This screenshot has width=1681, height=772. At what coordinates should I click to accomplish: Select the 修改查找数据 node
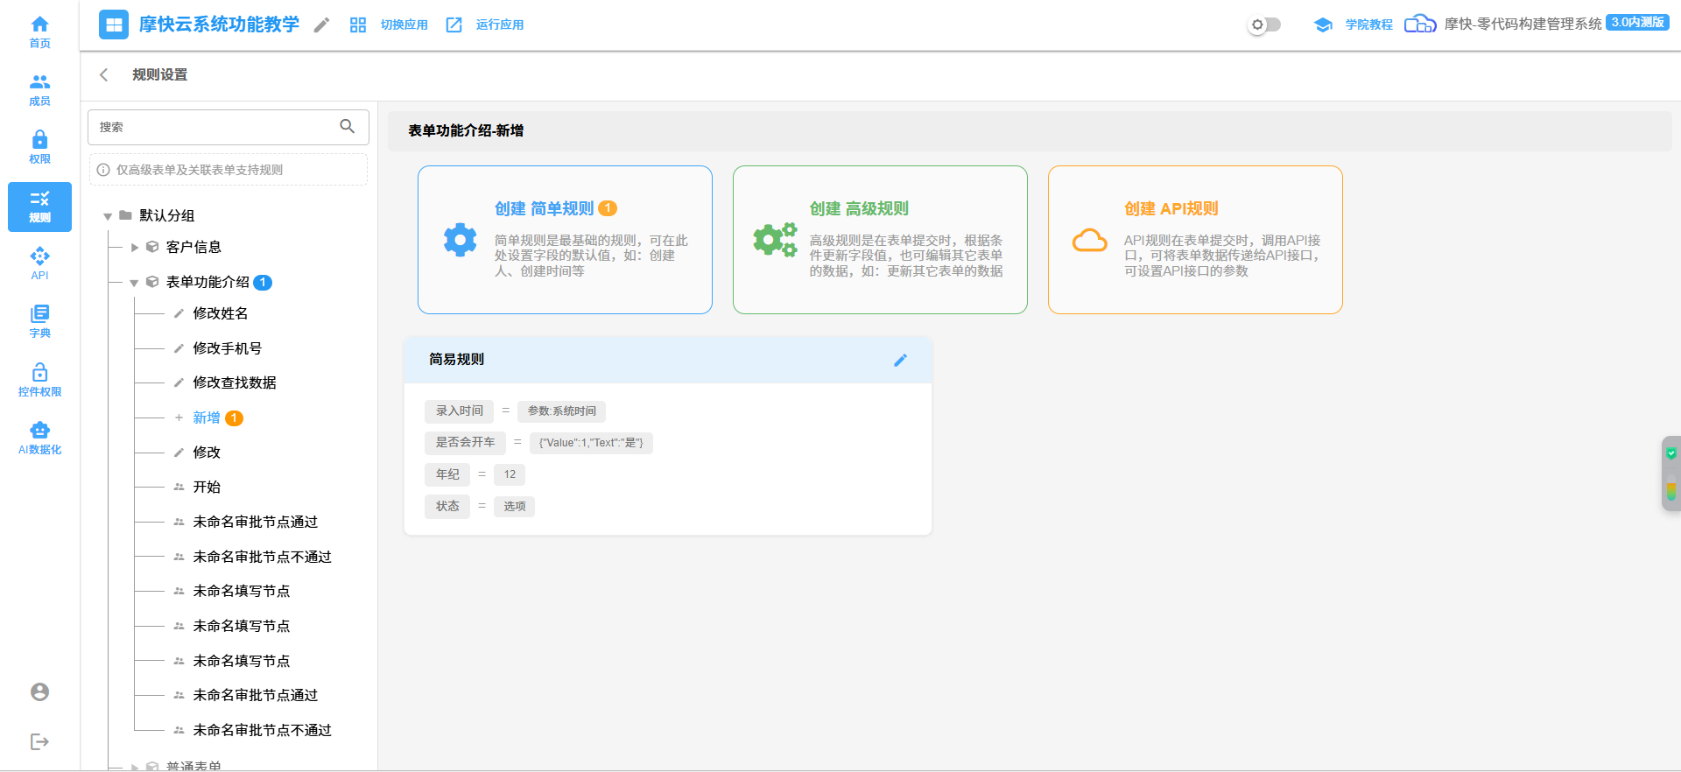[235, 382]
